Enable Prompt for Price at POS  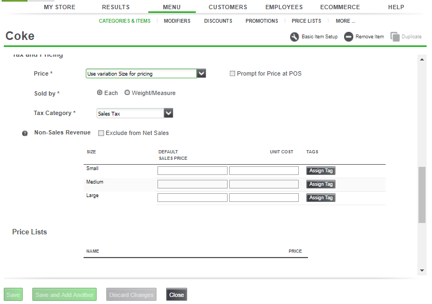(232, 73)
